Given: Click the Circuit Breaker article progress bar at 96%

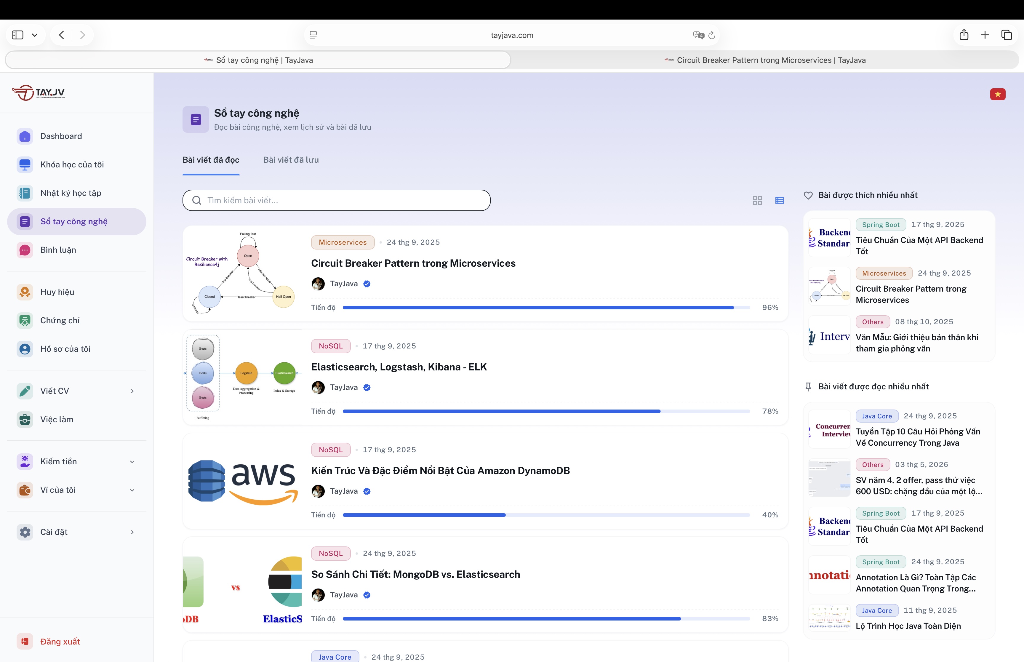Looking at the screenshot, I should point(547,307).
